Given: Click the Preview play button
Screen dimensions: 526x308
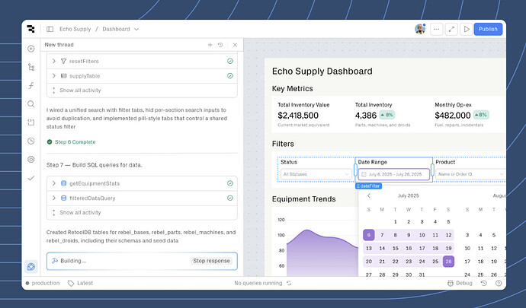Looking at the screenshot, I should tap(466, 29).
